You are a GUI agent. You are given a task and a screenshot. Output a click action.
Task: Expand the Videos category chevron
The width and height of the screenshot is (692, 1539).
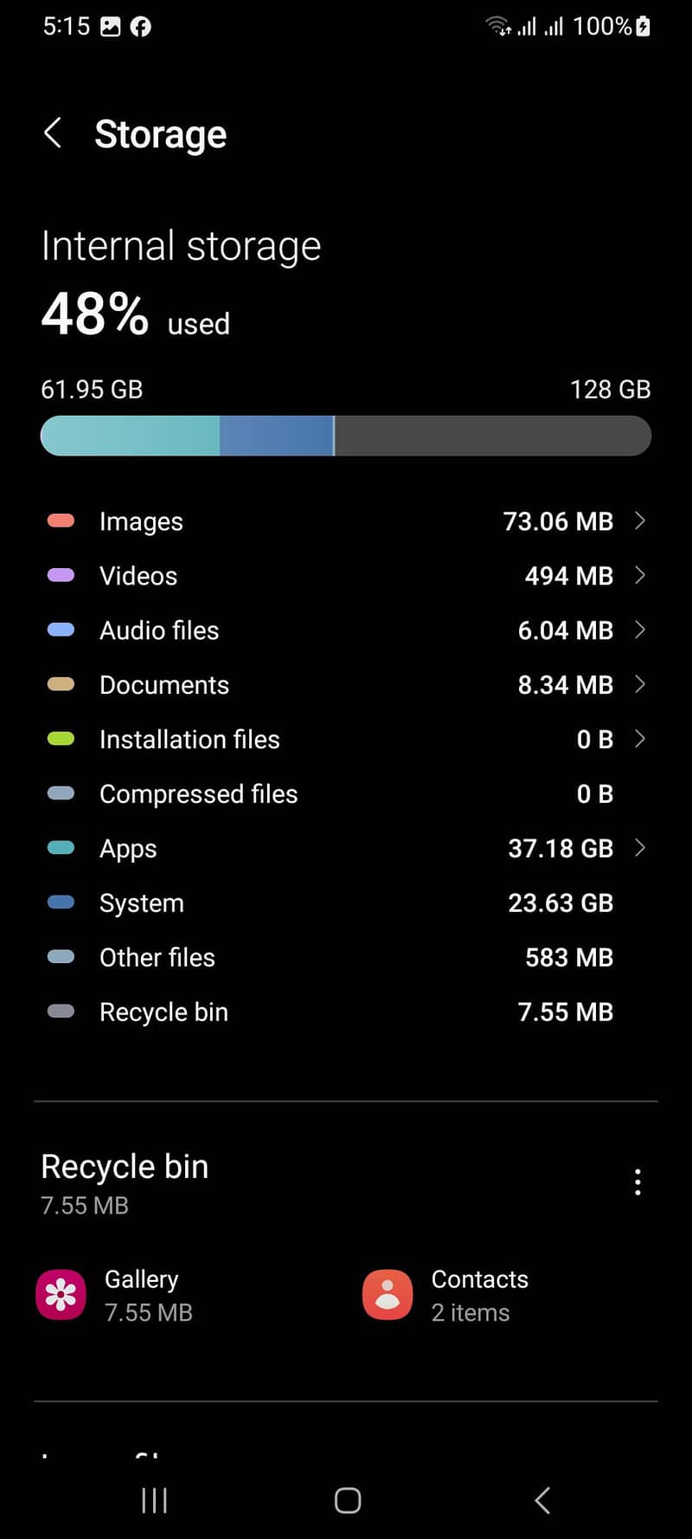coord(640,575)
